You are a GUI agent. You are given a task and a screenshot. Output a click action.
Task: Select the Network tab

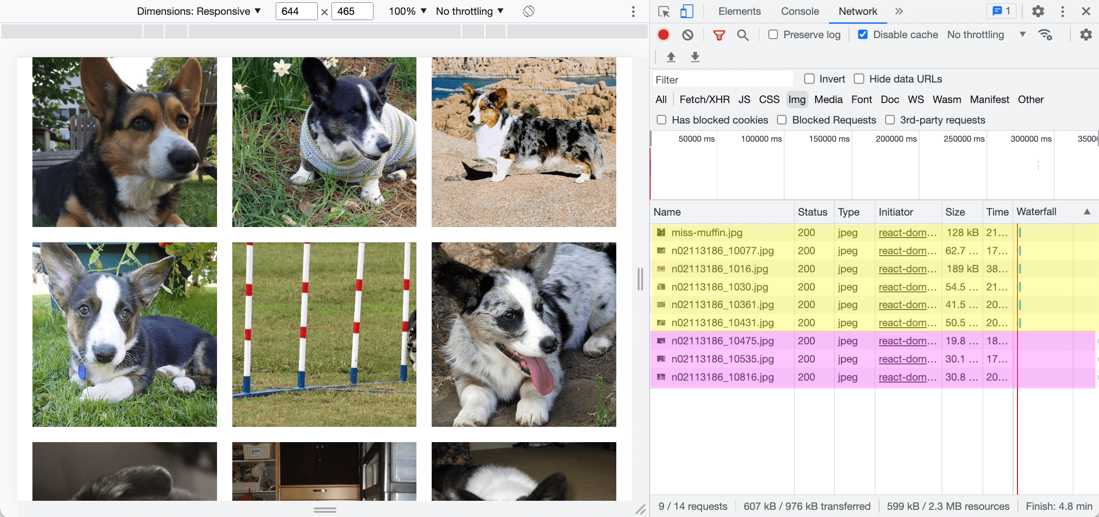(858, 11)
